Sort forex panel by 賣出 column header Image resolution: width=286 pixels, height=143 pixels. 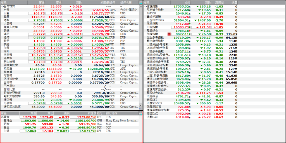53,3
